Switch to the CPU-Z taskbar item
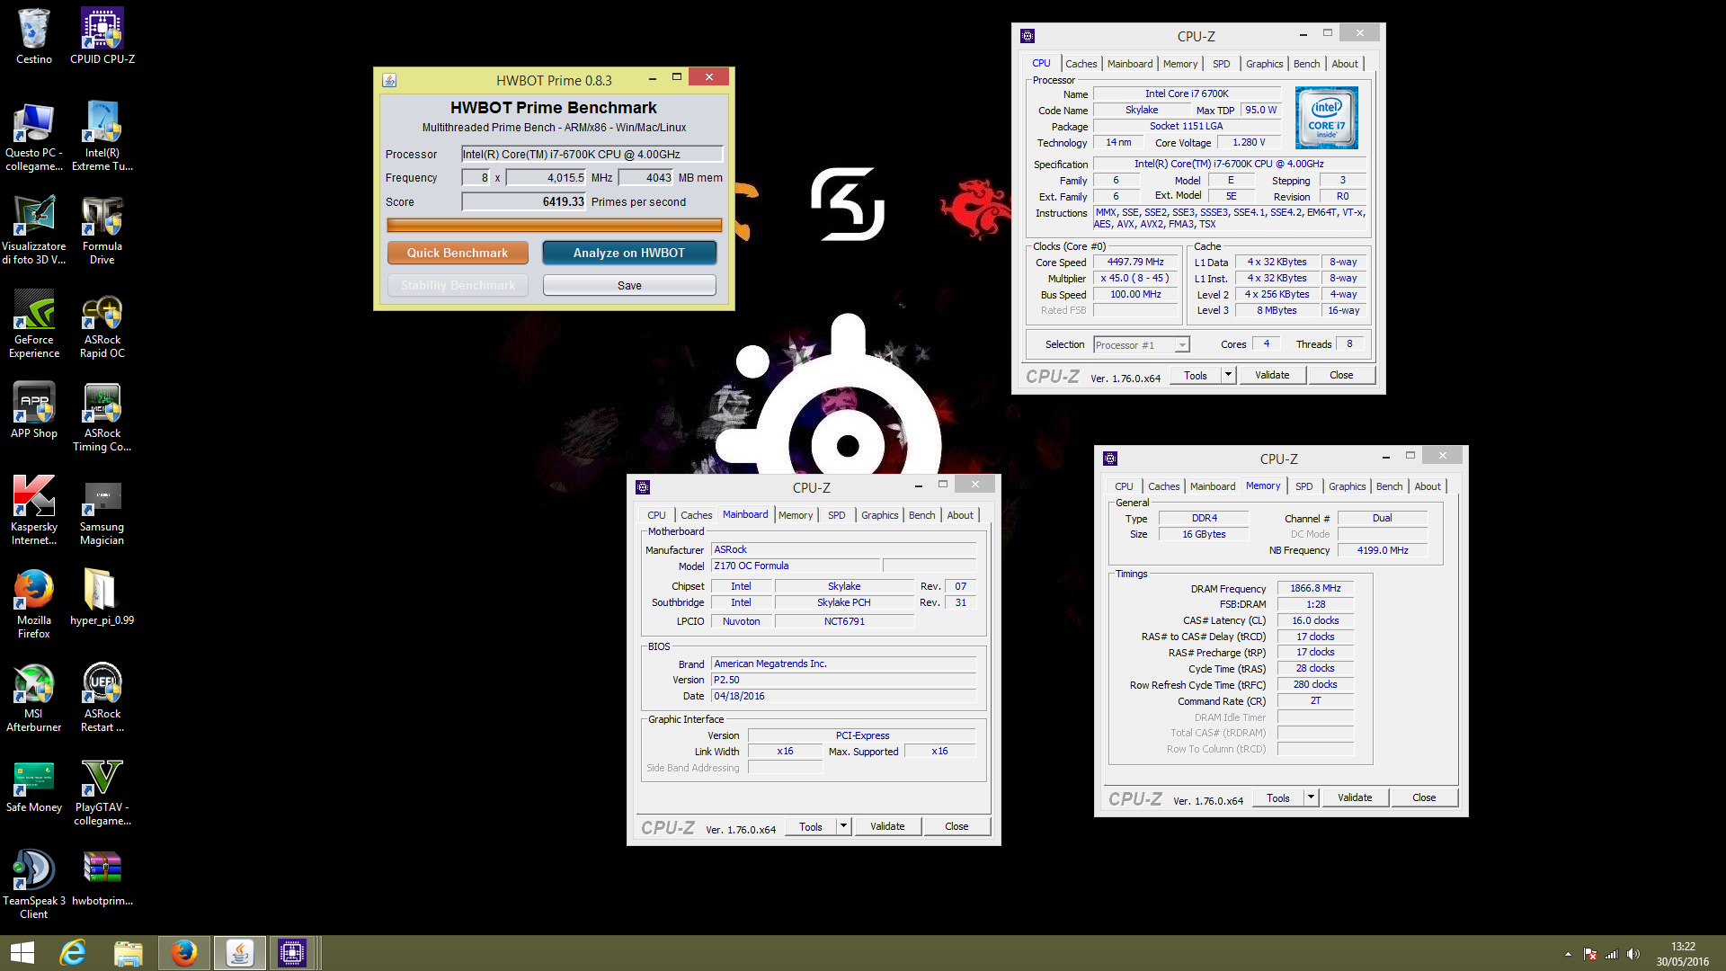1726x971 pixels. click(x=292, y=953)
